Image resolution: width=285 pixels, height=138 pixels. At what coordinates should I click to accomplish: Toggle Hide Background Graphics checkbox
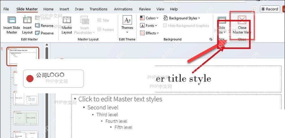click(x=165, y=26)
